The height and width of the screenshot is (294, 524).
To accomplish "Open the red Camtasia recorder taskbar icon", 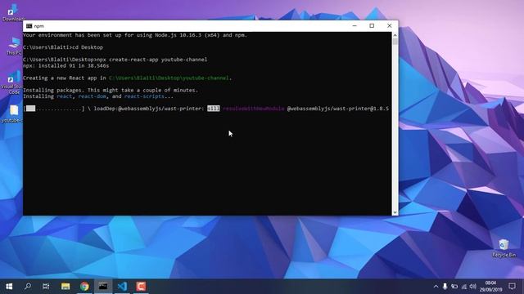I will click(x=141, y=287).
